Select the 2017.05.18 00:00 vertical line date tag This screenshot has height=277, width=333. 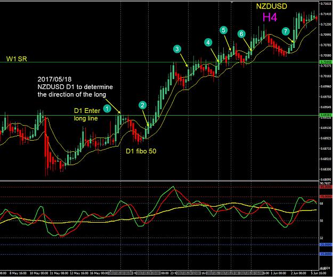tap(120, 273)
